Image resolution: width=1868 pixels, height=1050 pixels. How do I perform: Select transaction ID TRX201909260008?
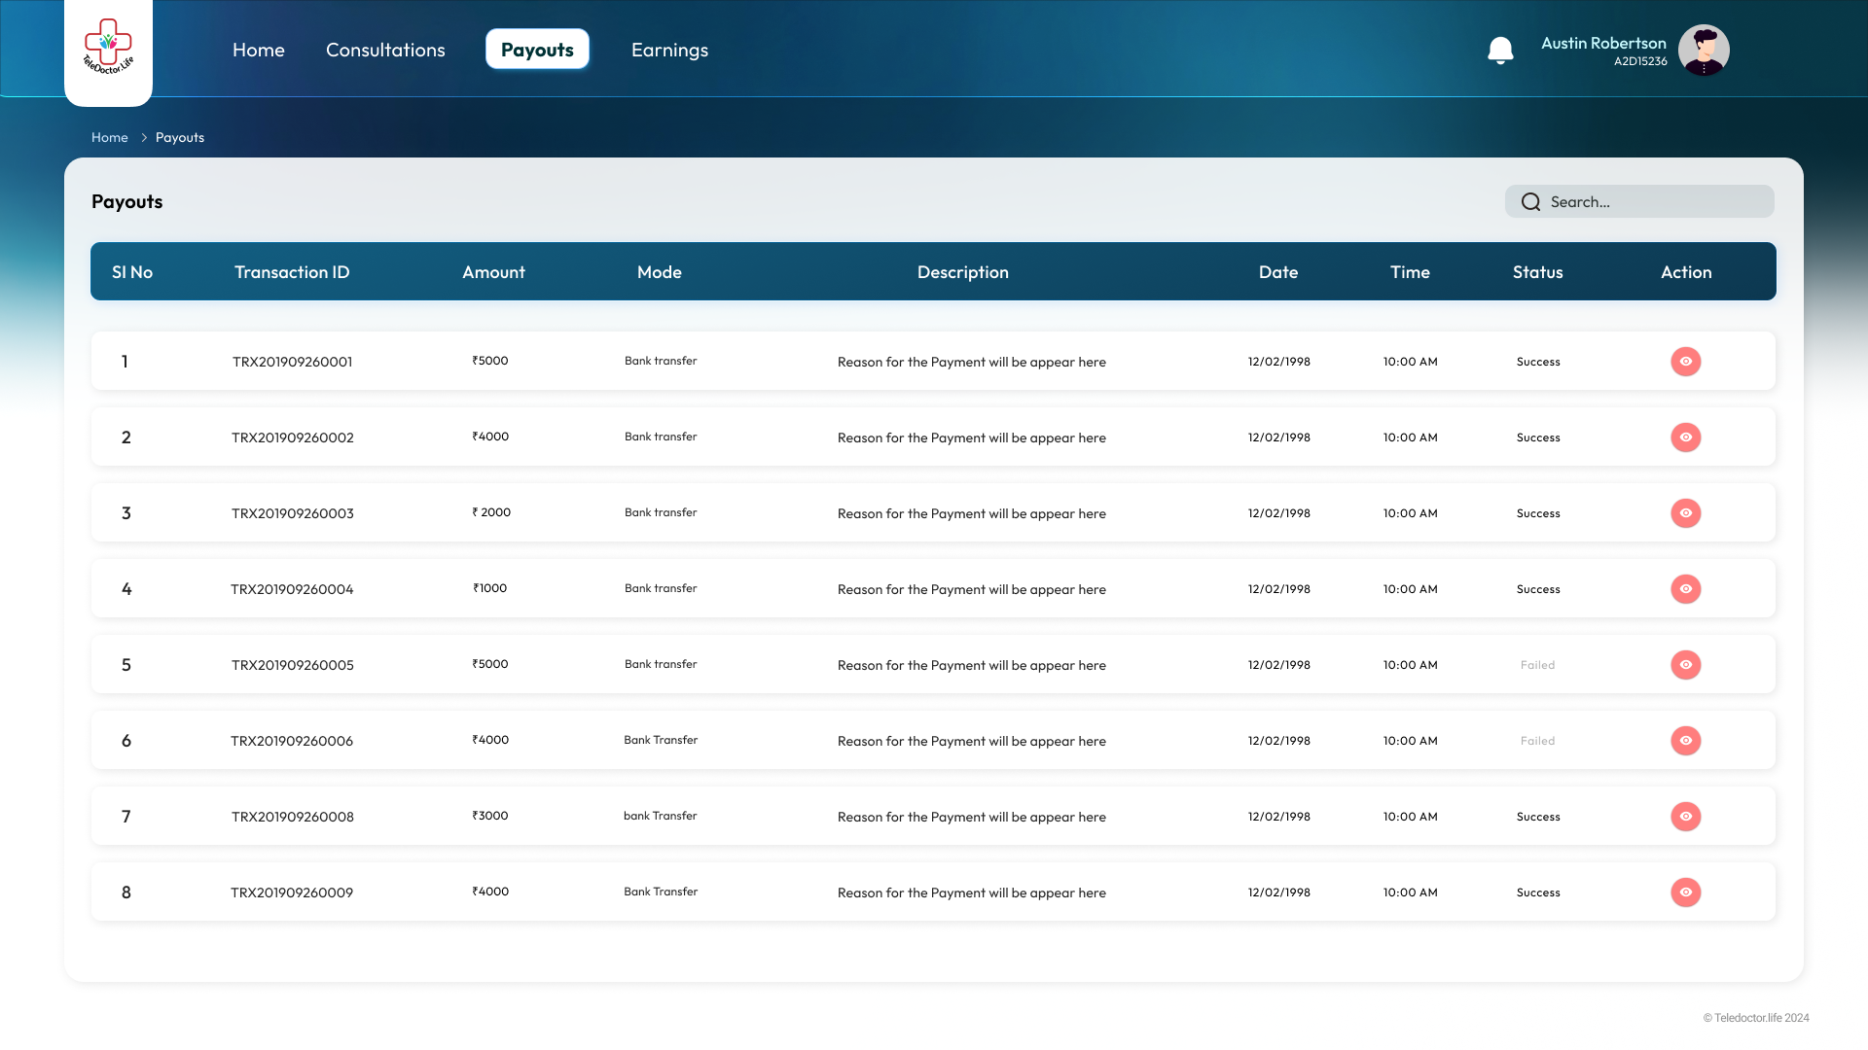click(293, 817)
